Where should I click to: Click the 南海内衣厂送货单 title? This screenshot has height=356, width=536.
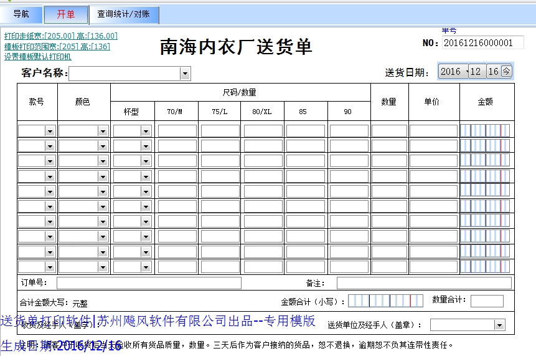coord(236,47)
